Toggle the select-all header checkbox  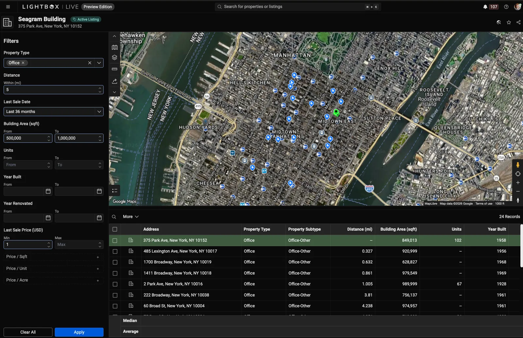point(115,229)
